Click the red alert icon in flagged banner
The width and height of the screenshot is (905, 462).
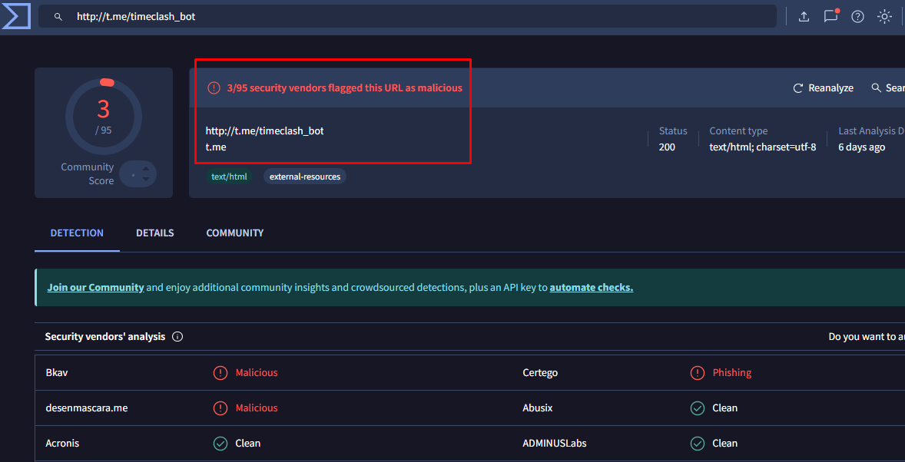(214, 88)
